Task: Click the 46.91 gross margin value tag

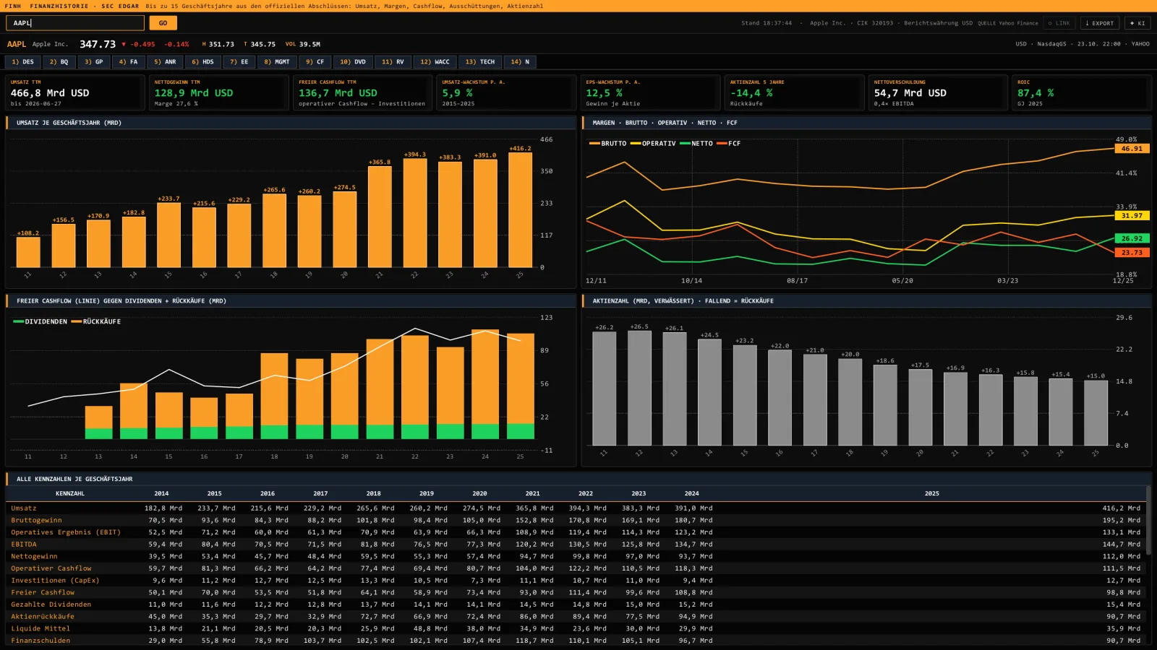Action: [x=1132, y=149]
